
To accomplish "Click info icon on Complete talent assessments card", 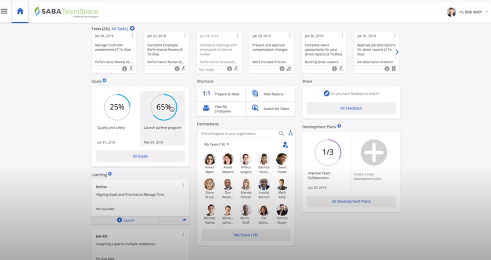I will click(x=335, y=69).
